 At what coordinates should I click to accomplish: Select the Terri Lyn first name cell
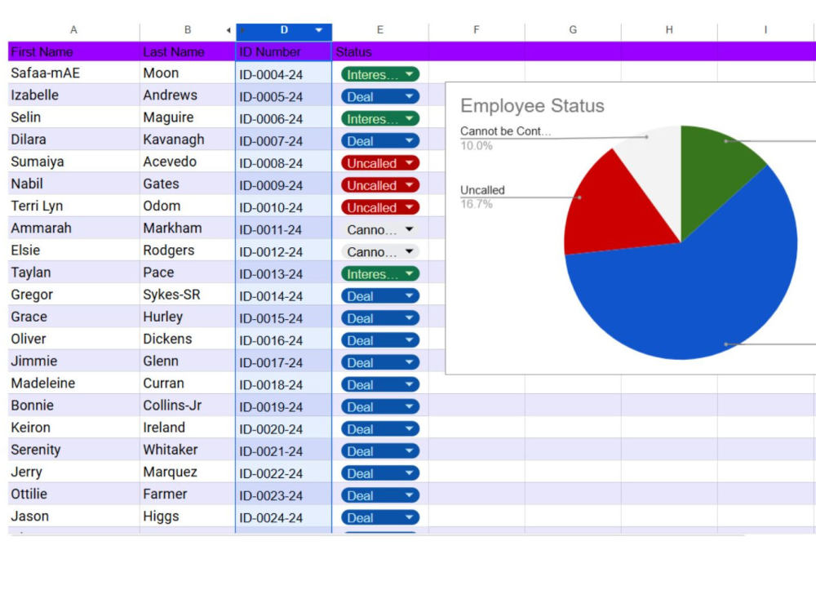tap(74, 206)
